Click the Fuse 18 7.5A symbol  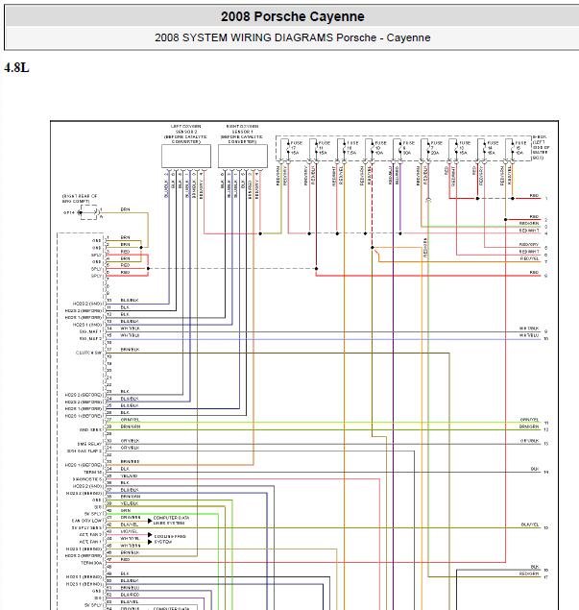tap(342, 149)
